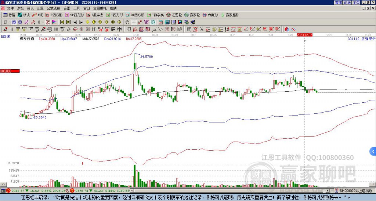Jump to first bar arrow
This screenshot has width=376, height=201.
coord(62,22)
